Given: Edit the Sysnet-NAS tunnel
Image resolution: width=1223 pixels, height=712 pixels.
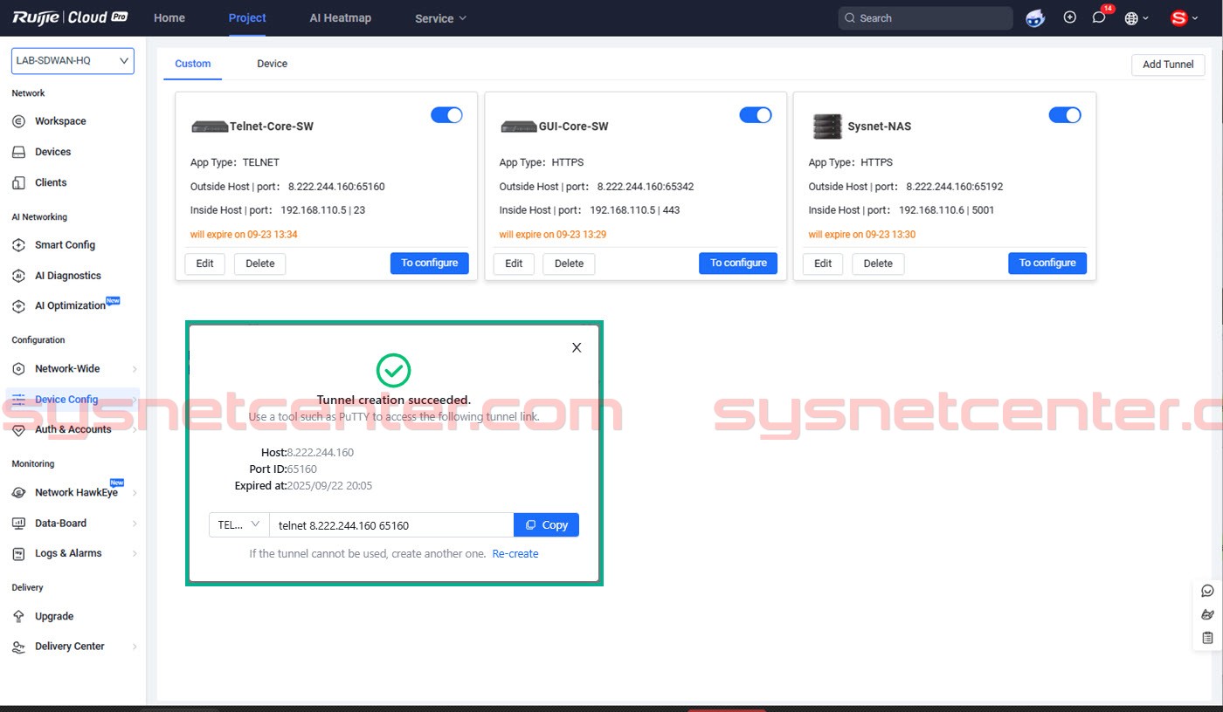Looking at the screenshot, I should click(x=823, y=264).
